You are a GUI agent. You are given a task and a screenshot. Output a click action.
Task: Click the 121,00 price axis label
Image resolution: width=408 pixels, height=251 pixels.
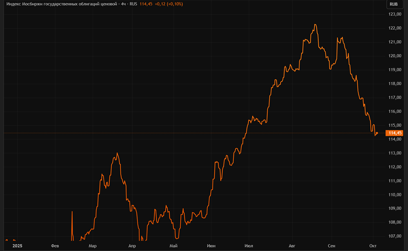[x=395, y=42]
